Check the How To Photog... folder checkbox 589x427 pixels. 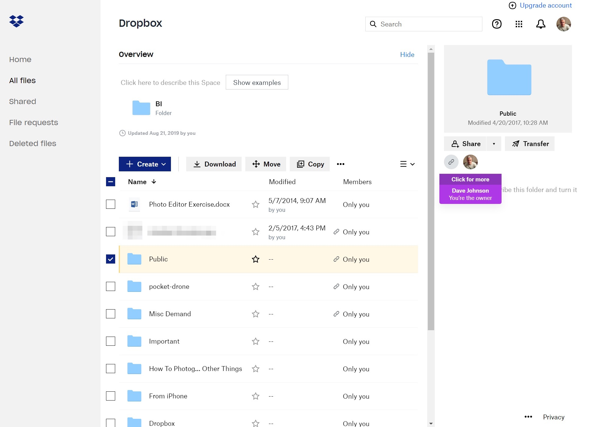110,369
